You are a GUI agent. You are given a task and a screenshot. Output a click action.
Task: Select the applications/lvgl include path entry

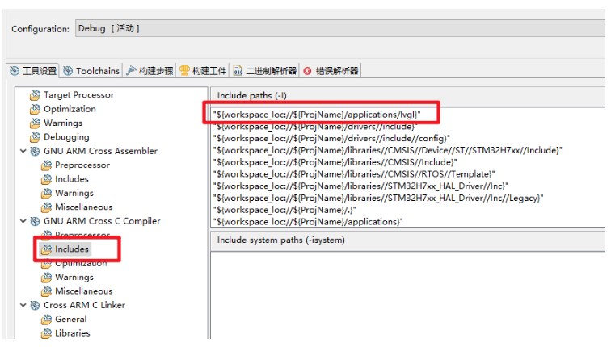[317, 115]
